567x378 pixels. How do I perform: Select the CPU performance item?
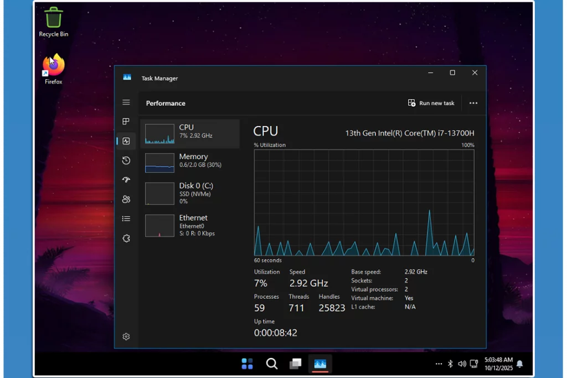coord(190,133)
